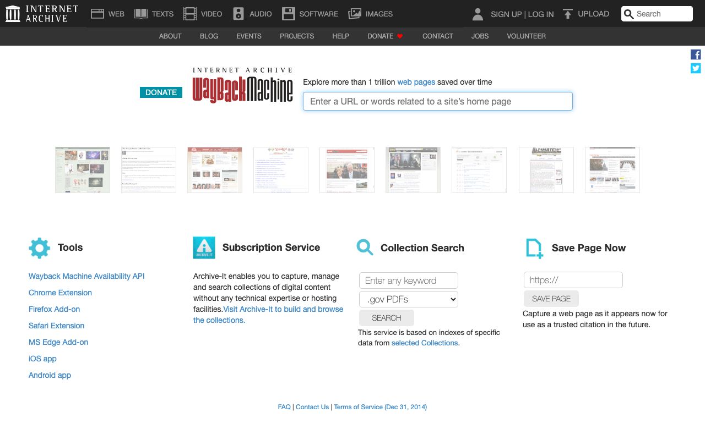Click the Log In link
Viewport: 705px width, 440px height.
541,14
